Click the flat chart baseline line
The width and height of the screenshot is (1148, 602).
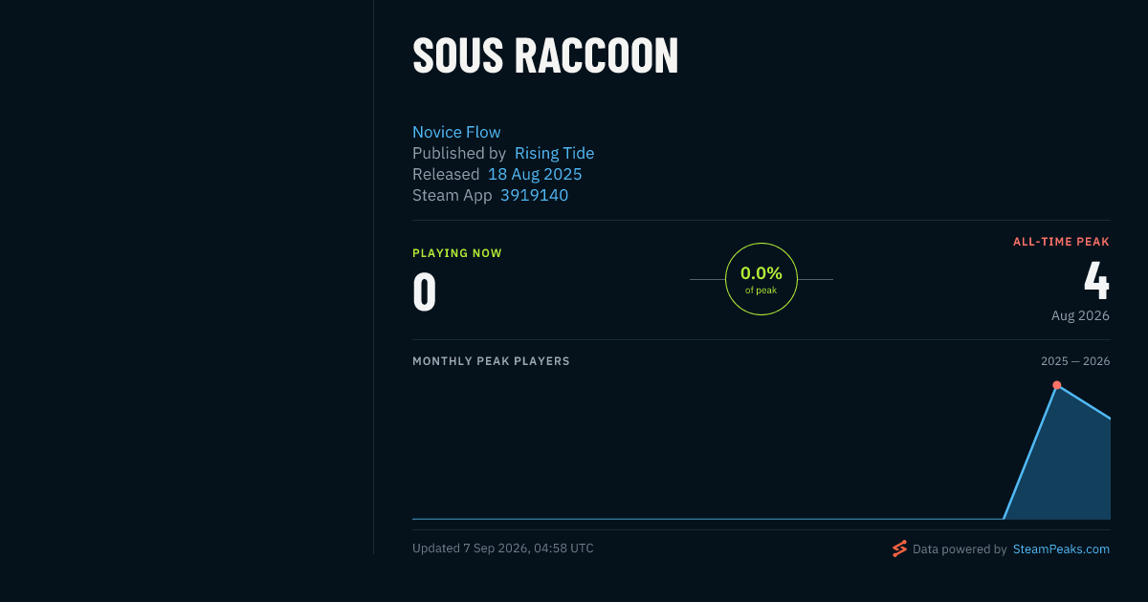tap(708, 519)
